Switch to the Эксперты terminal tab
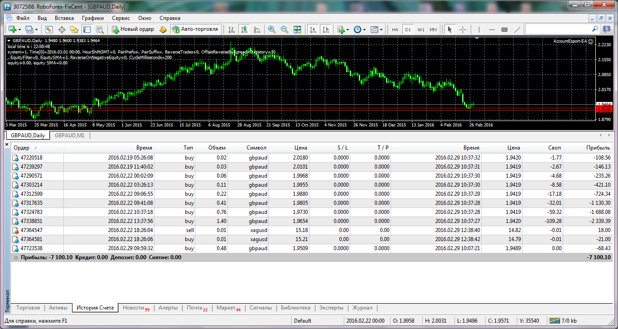The height and width of the screenshot is (329, 618). point(331,308)
